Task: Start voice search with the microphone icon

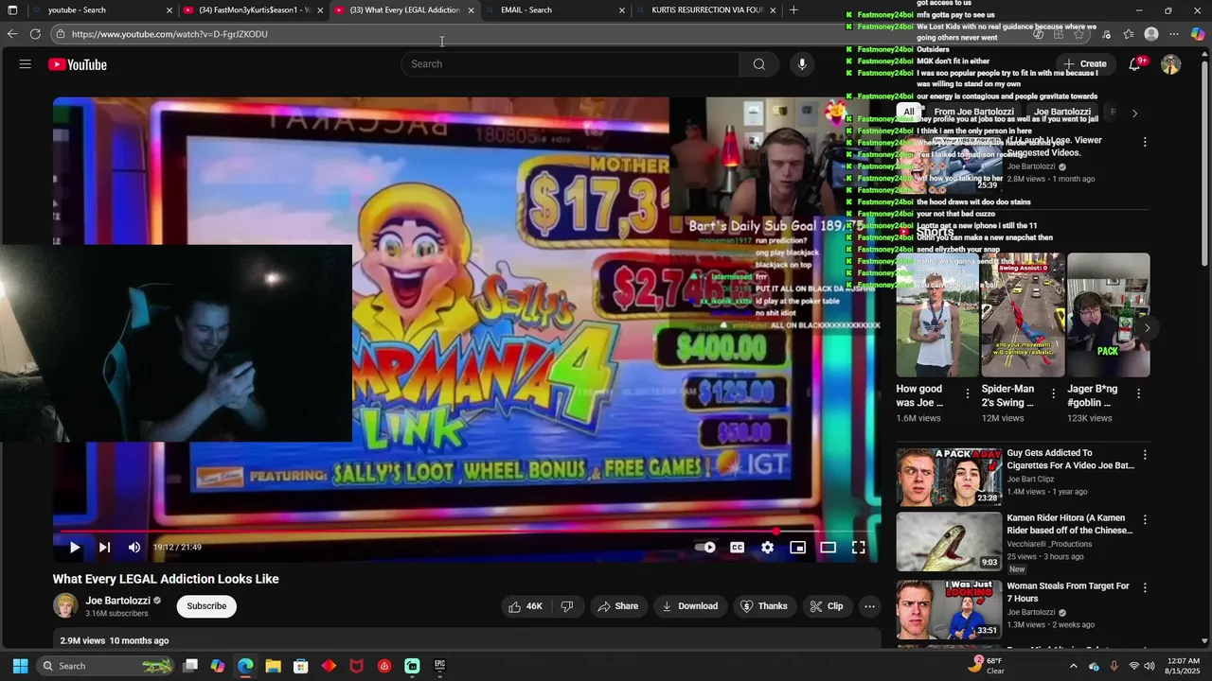Action: point(802,64)
